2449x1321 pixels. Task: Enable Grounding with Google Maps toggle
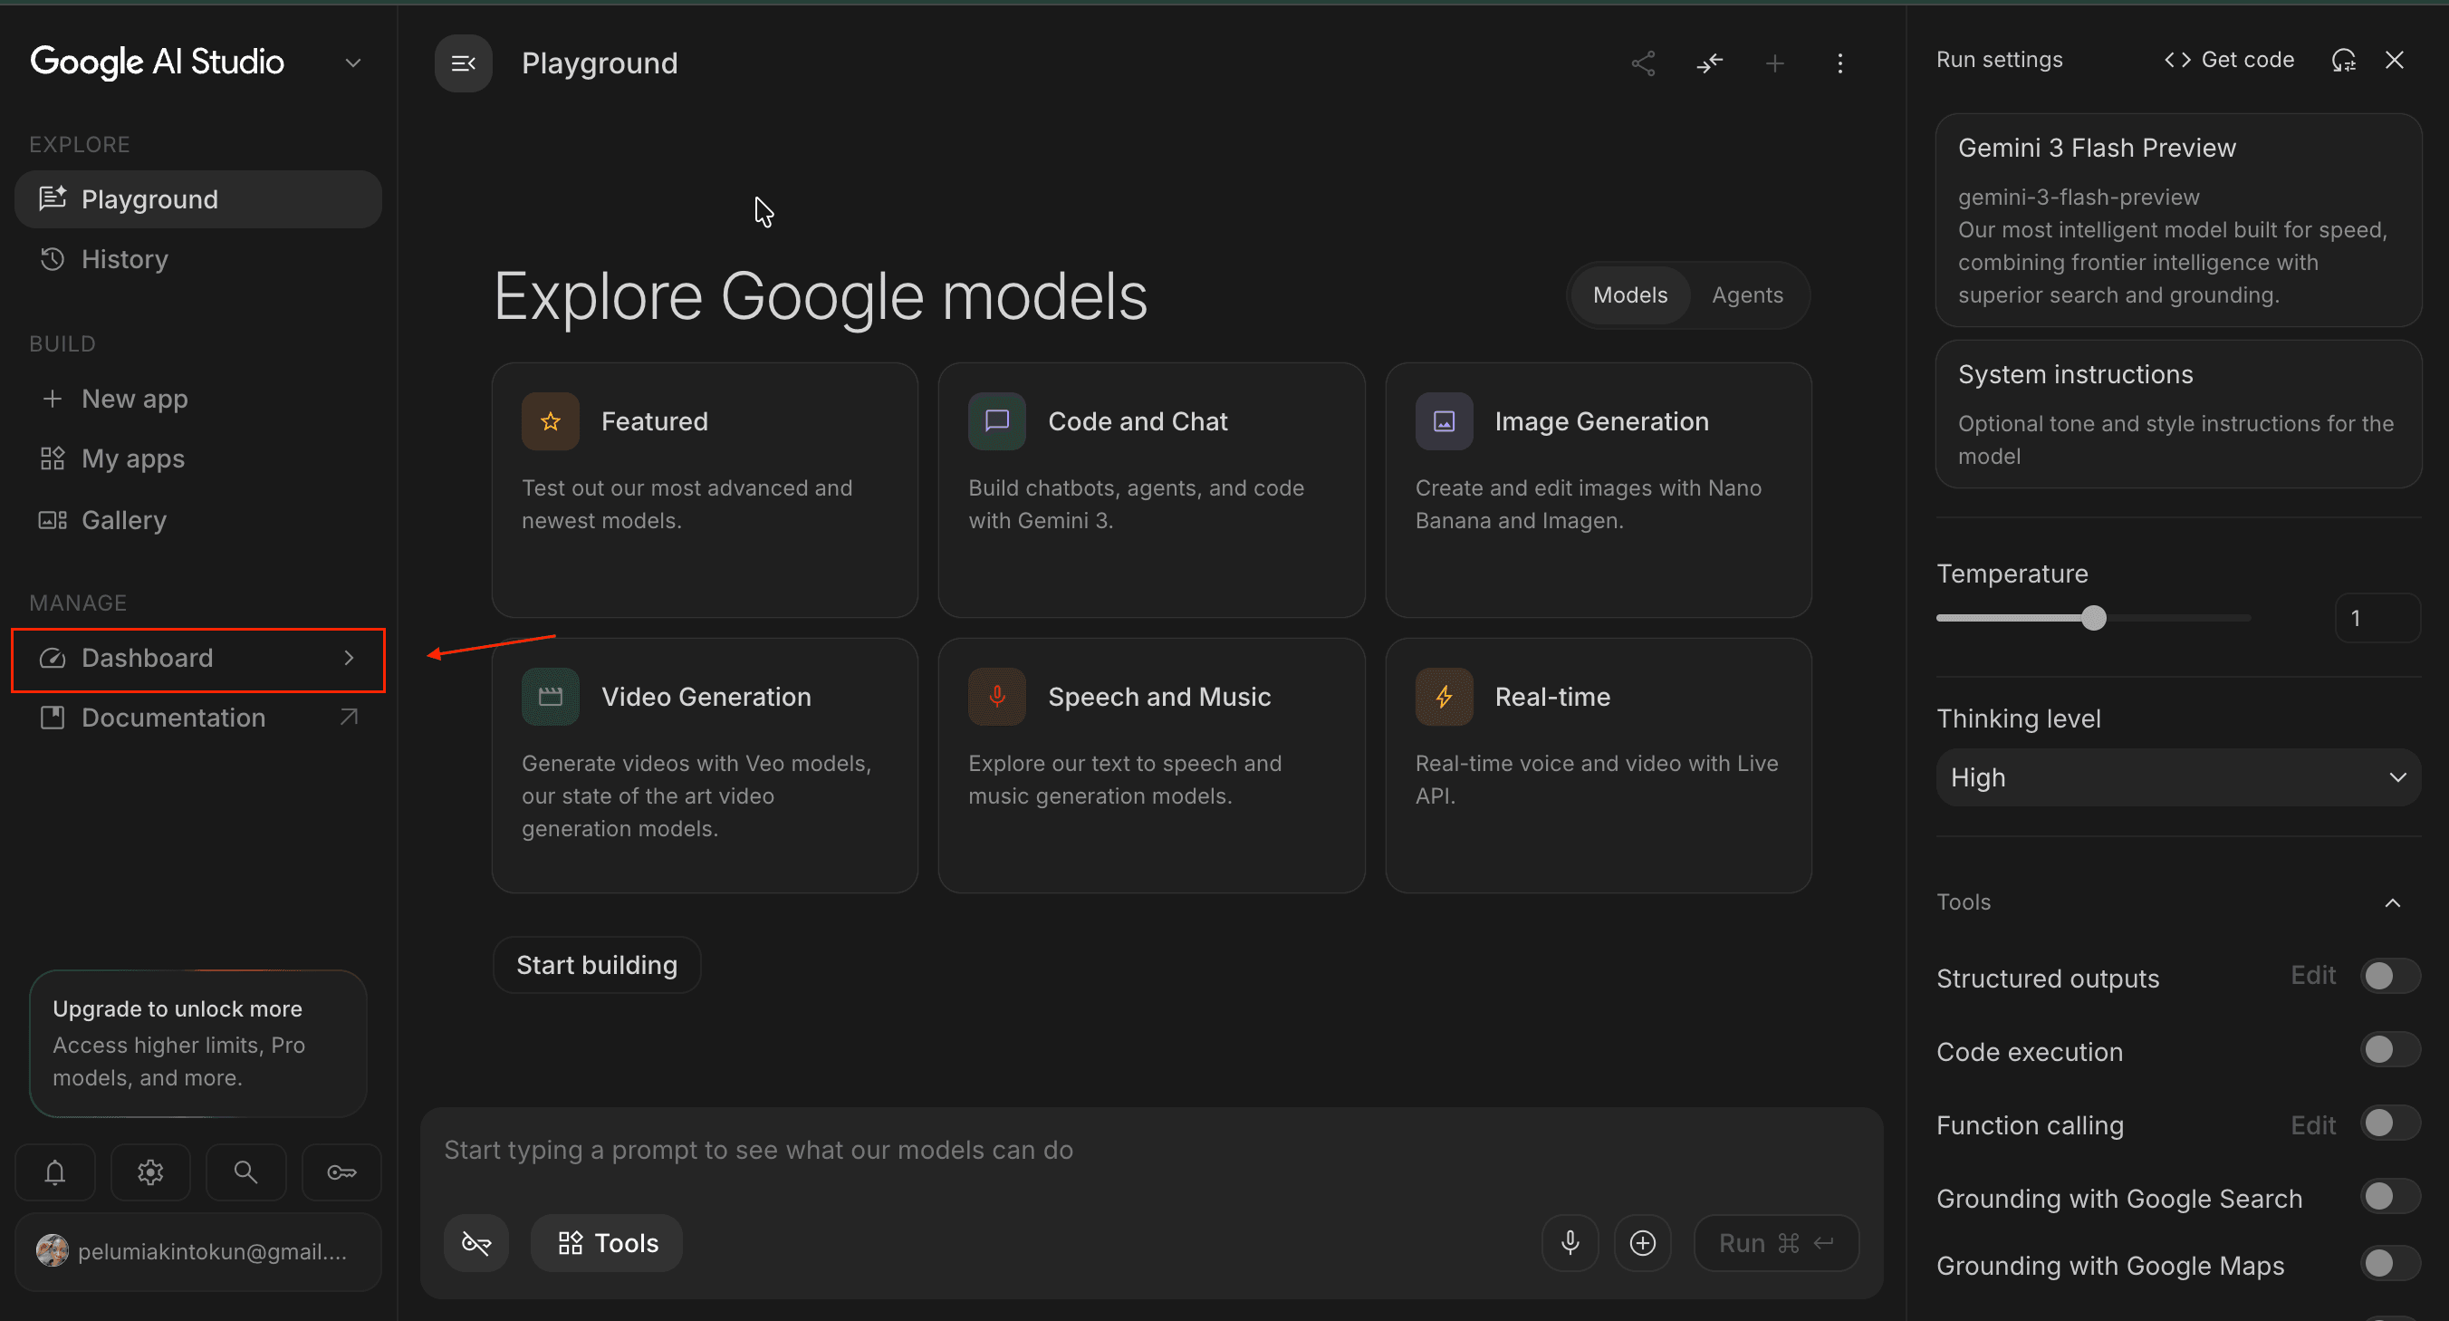(2389, 1264)
